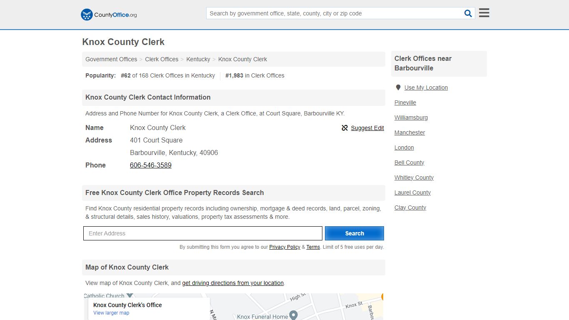The height and width of the screenshot is (320, 569).
Task: Open Williamsburg clerk offices link
Action: 411,117
